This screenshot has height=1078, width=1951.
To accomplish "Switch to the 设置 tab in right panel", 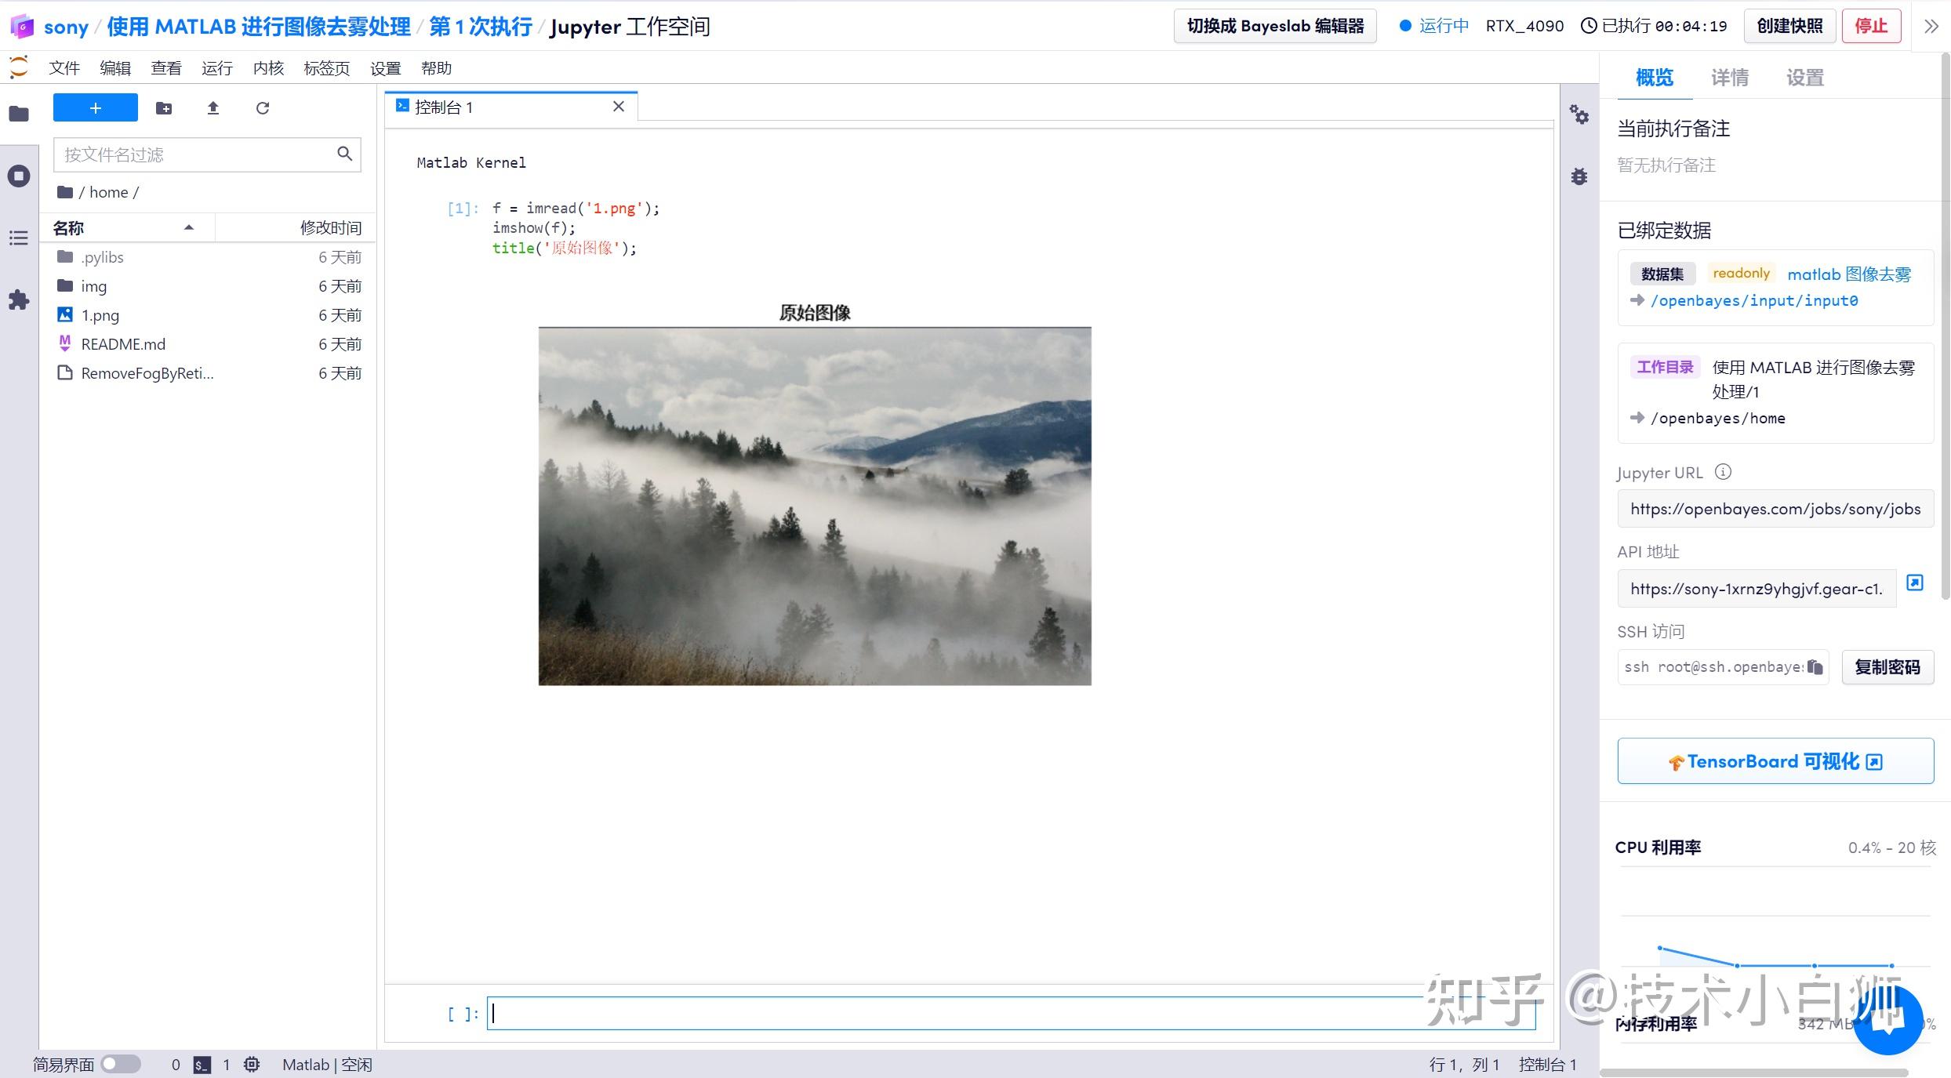I will tap(1805, 78).
